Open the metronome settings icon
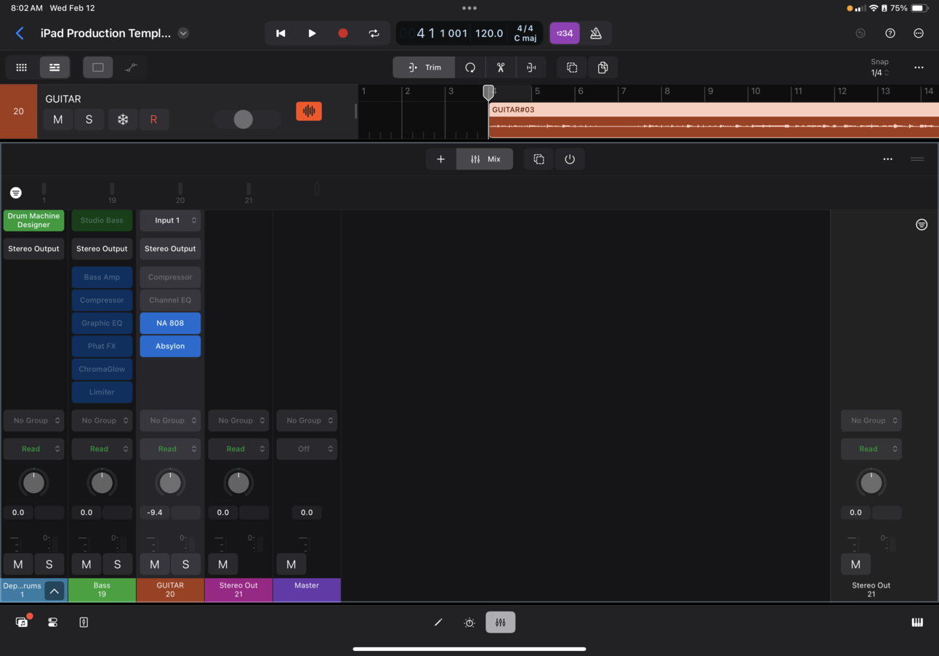This screenshot has width=939, height=656. click(596, 33)
